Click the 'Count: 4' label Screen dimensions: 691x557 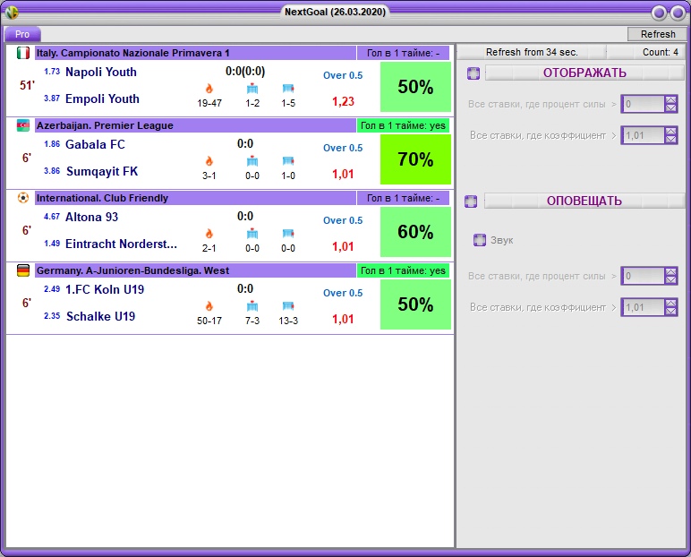661,52
